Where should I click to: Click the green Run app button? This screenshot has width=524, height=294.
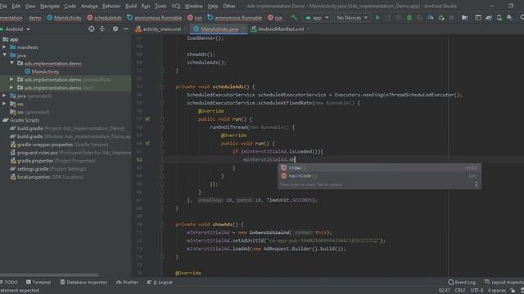point(377,18)
